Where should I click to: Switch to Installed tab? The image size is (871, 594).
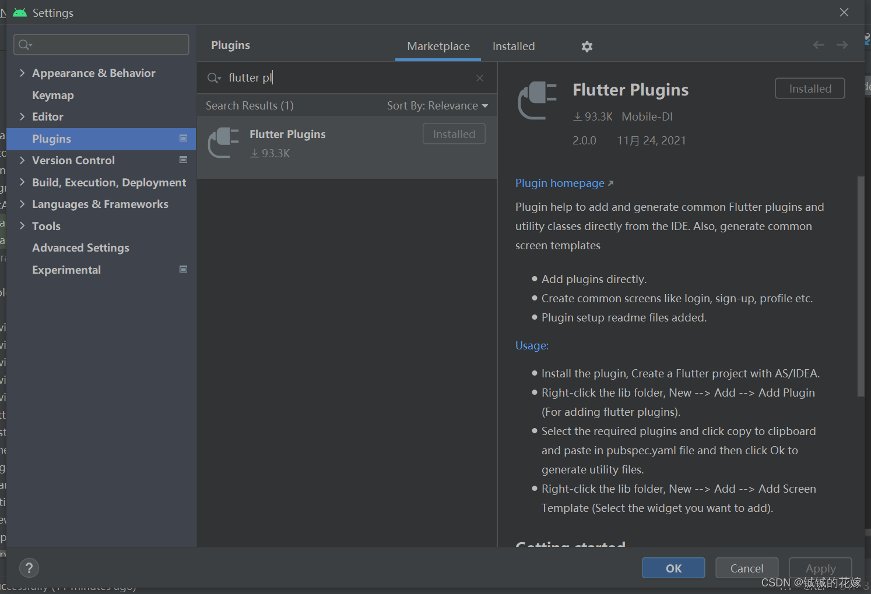514,46
